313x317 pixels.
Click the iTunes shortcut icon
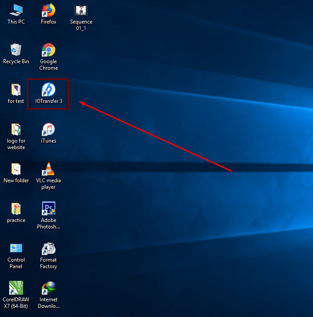pyautogui.click(x=48, y=130)
